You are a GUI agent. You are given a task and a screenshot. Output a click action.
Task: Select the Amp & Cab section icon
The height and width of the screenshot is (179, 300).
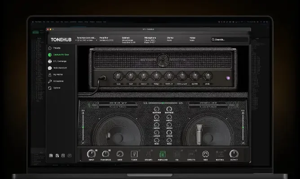pyautogui.click(x=163, y=154)
